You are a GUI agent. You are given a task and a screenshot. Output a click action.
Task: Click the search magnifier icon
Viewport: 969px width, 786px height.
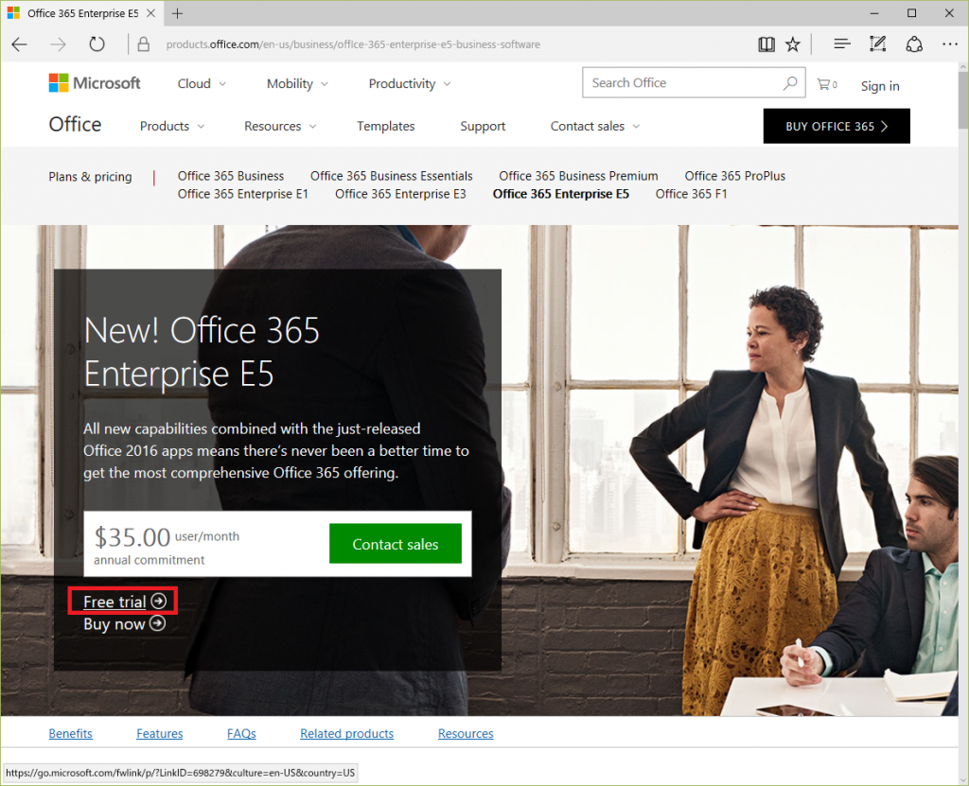tap(790, 83)
